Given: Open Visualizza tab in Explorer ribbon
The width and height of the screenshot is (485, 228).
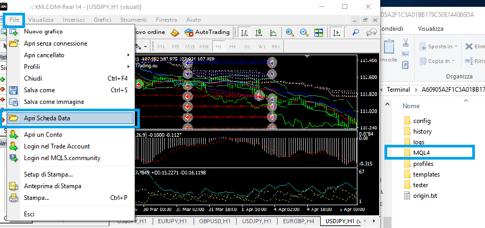Looking at the screenshot, I should pos(431,29).
